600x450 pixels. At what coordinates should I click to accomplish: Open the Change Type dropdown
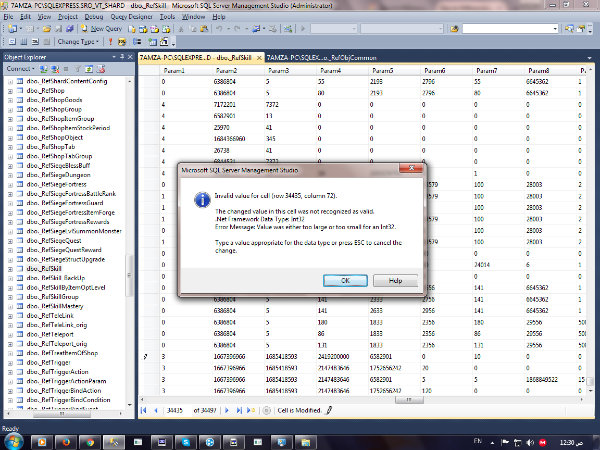click(x=78, y=42)
